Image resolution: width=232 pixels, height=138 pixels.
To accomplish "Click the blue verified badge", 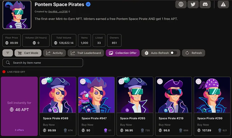I will point(88,4).
